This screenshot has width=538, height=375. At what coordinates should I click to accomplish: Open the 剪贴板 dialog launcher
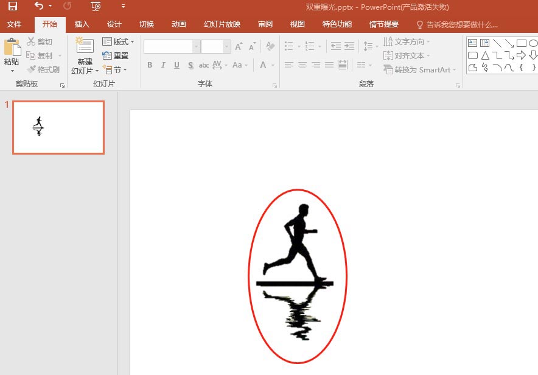(63, 85)
